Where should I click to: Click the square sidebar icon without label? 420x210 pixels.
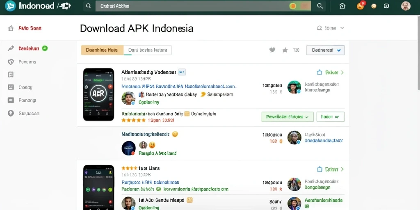(x=11, y=75)
